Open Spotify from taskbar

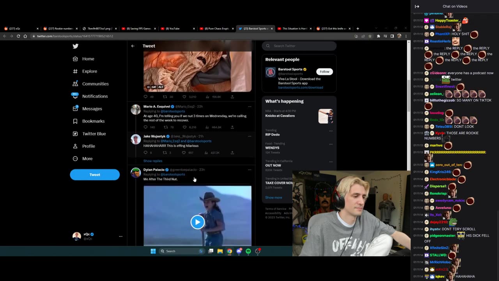(248, 251)
